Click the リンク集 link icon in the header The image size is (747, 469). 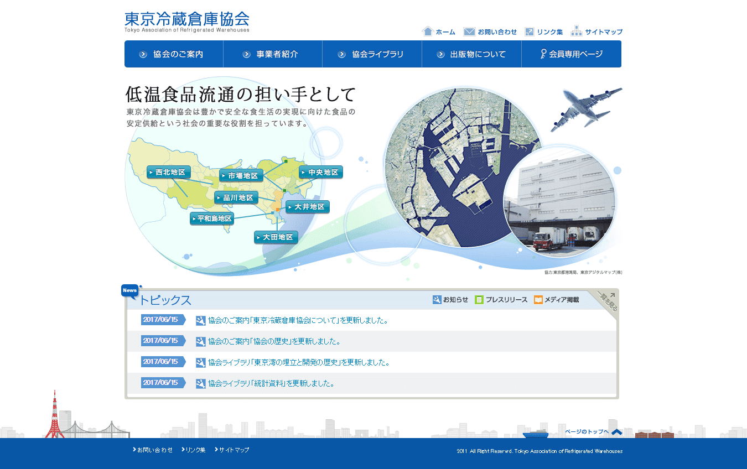(x=529, y=32)
